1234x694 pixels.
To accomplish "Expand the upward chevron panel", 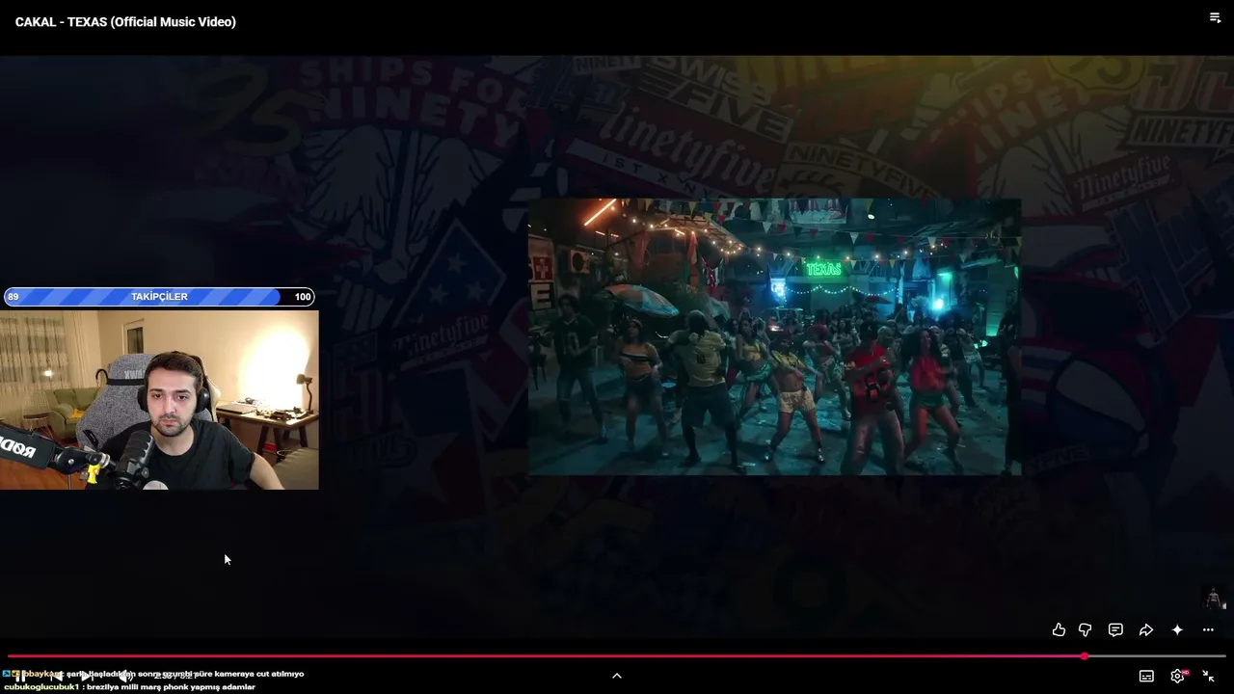I will (x=617, y=676).
